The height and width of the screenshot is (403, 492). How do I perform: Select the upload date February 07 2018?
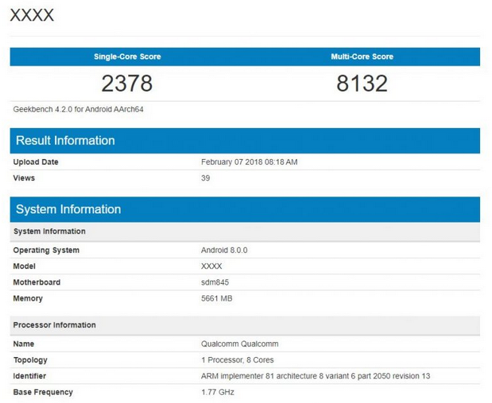(249, 162)
